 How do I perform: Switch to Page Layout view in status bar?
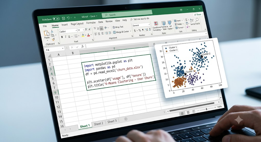[x=188, y=113]
